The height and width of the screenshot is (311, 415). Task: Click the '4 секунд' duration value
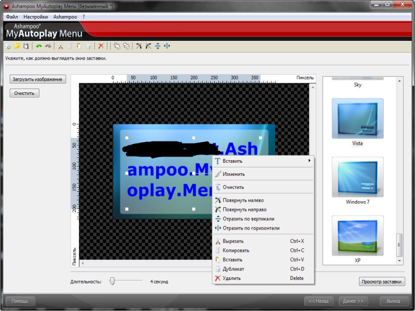click(159, 281)
